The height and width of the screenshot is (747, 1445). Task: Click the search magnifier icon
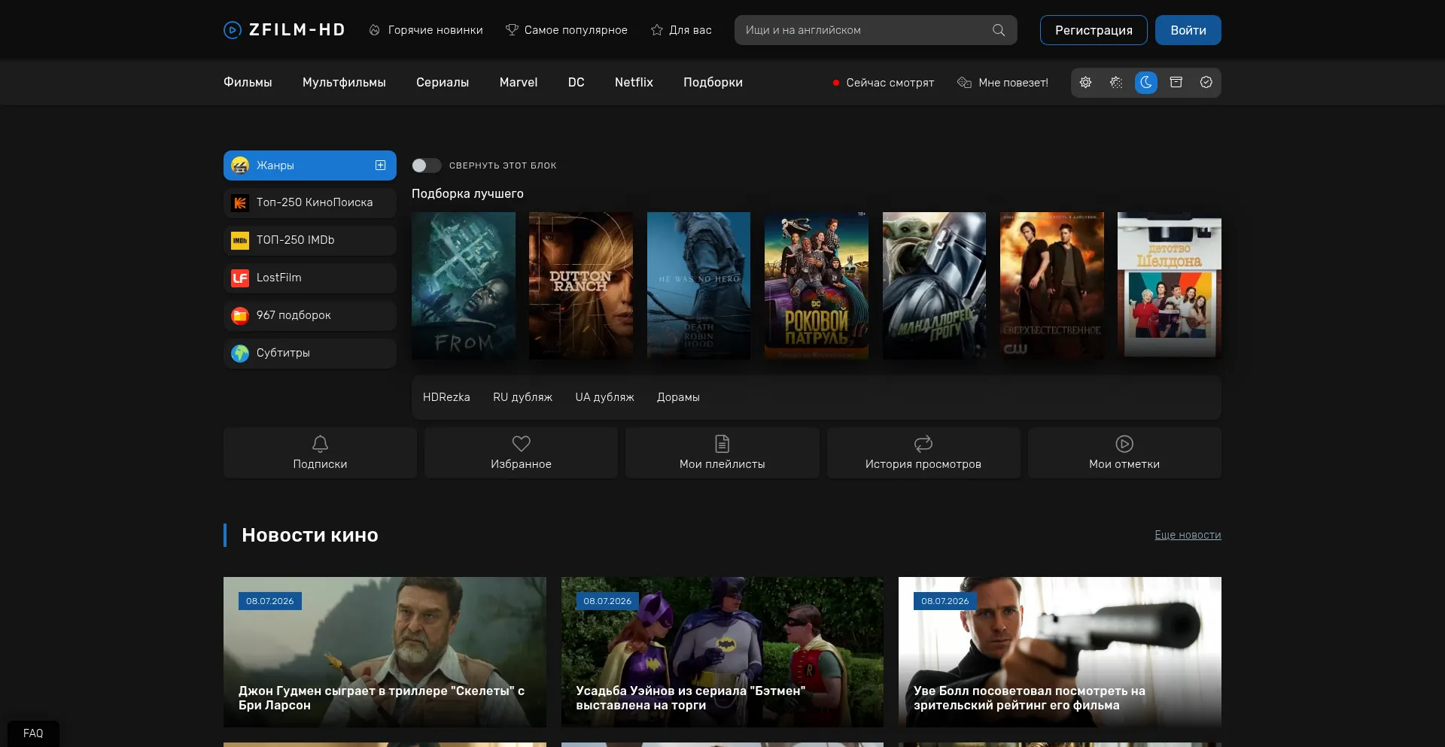999,30
